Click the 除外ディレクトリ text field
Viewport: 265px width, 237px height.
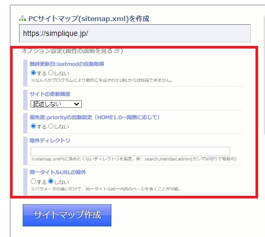(x=130, y=151)
